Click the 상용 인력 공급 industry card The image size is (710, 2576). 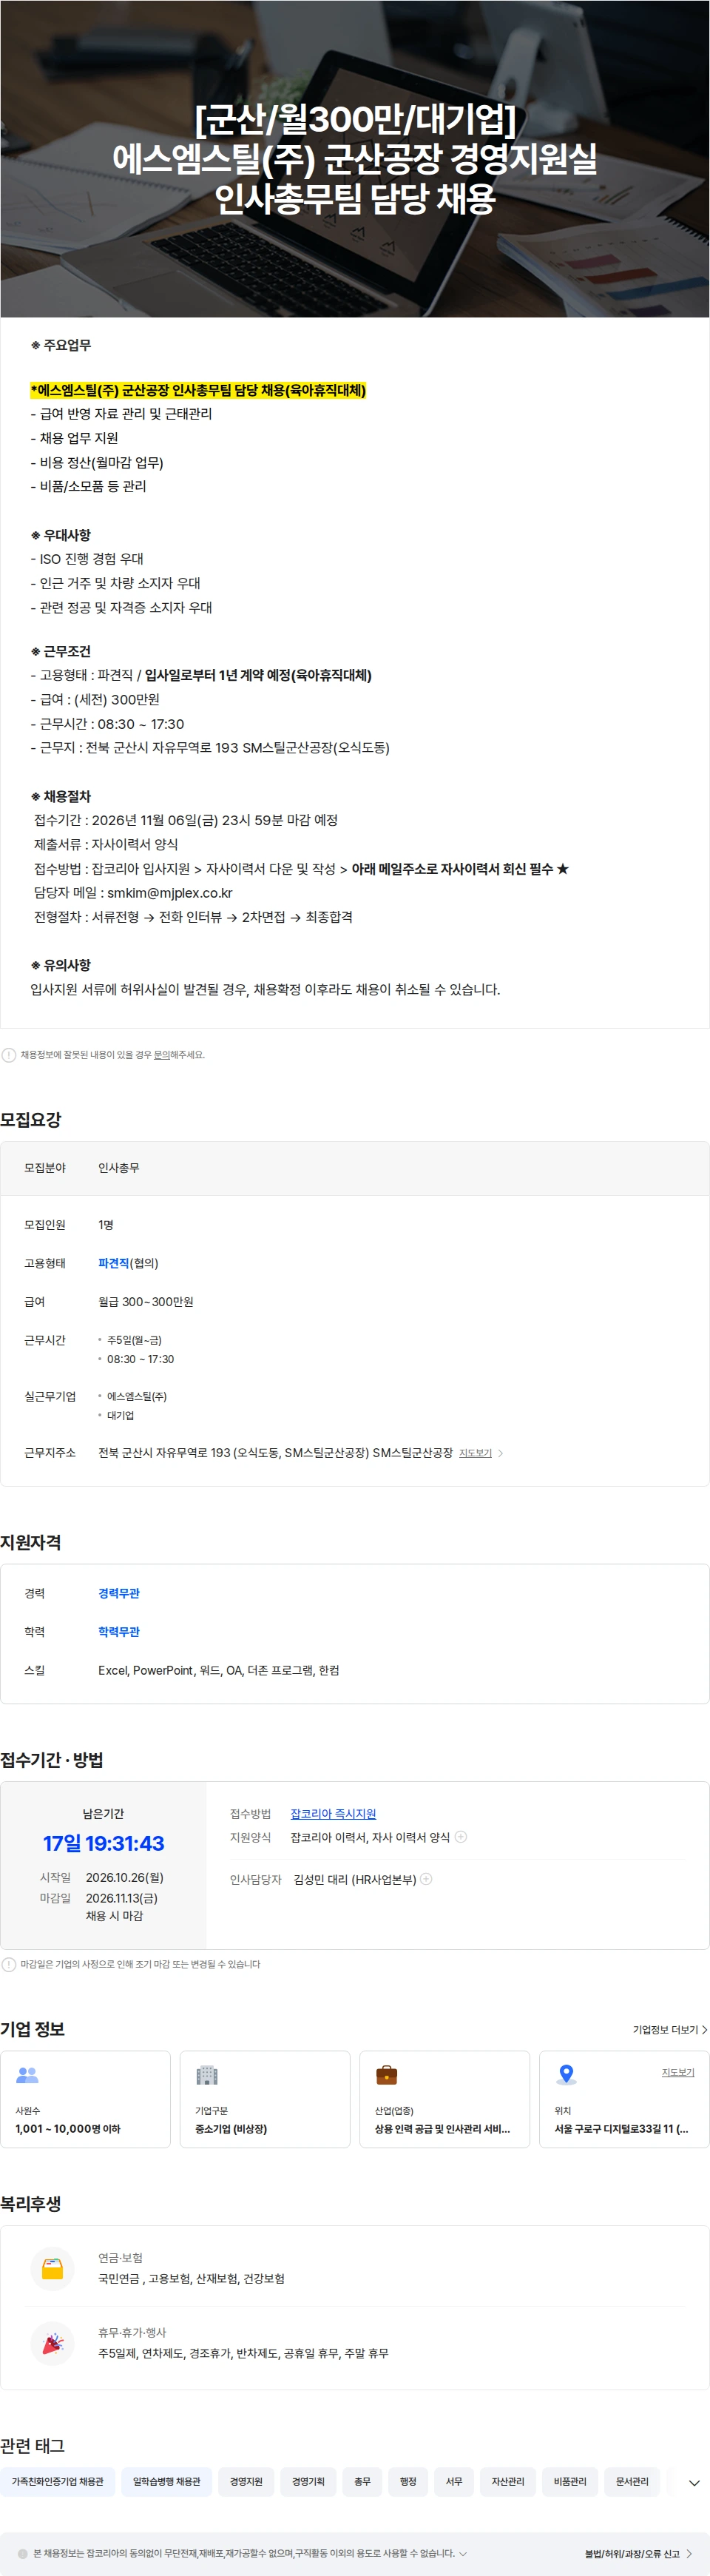click(444, 2099)
